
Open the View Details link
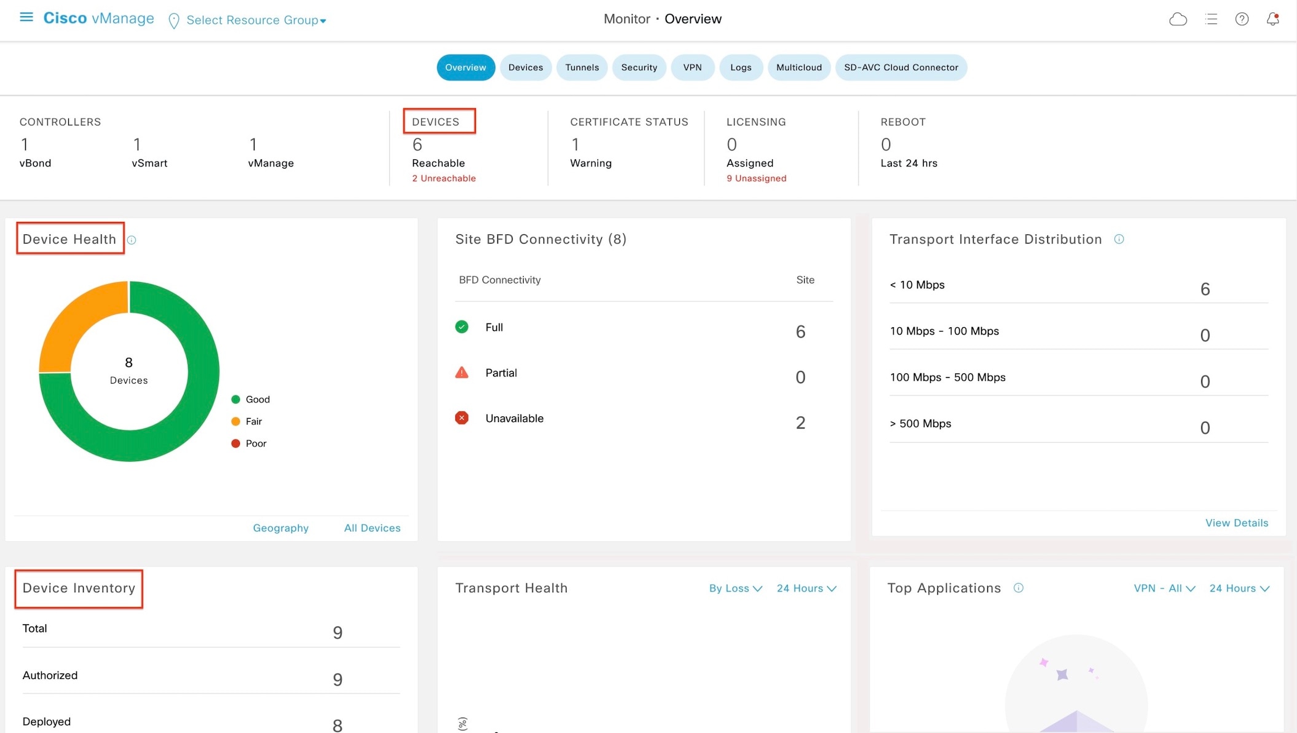click(x=1237, y=523)
